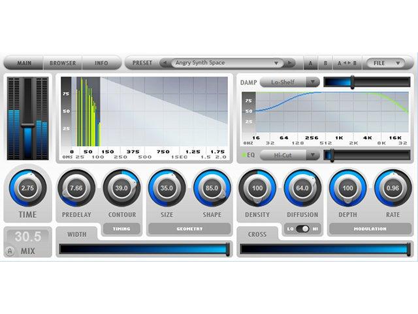The height and width of the screenshot is (314, 418).
Task: Click the PREDELAY knob
Action: tap(76, 188)
